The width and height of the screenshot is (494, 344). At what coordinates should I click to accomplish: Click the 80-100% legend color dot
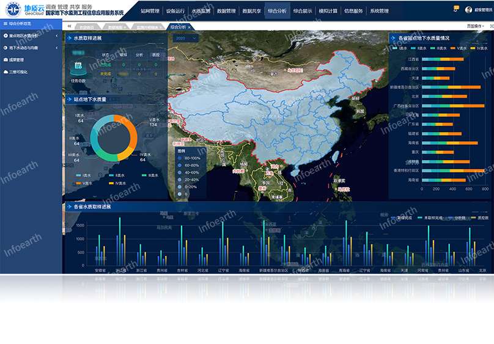point(180,158)
